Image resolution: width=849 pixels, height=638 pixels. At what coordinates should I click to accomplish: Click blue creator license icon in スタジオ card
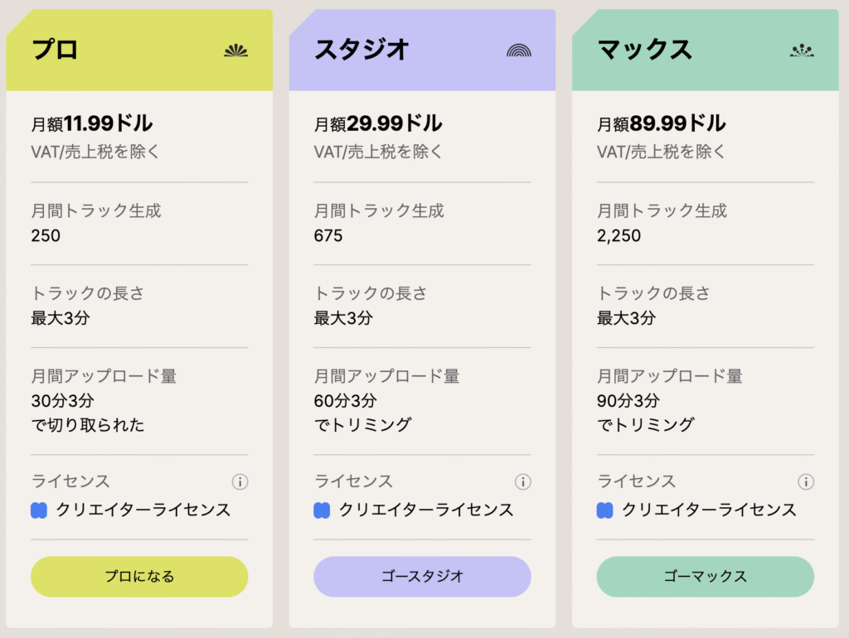(322, 510)
